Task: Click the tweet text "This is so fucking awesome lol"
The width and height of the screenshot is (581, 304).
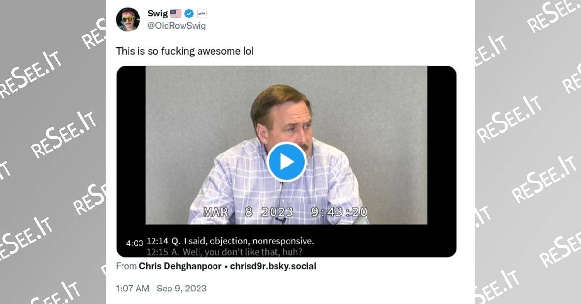Action: 184,51
